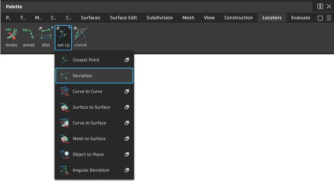The height and width of the screenshot is (185, 334).
Task: Open the palette hamburger menu
Action: [329, 18]
